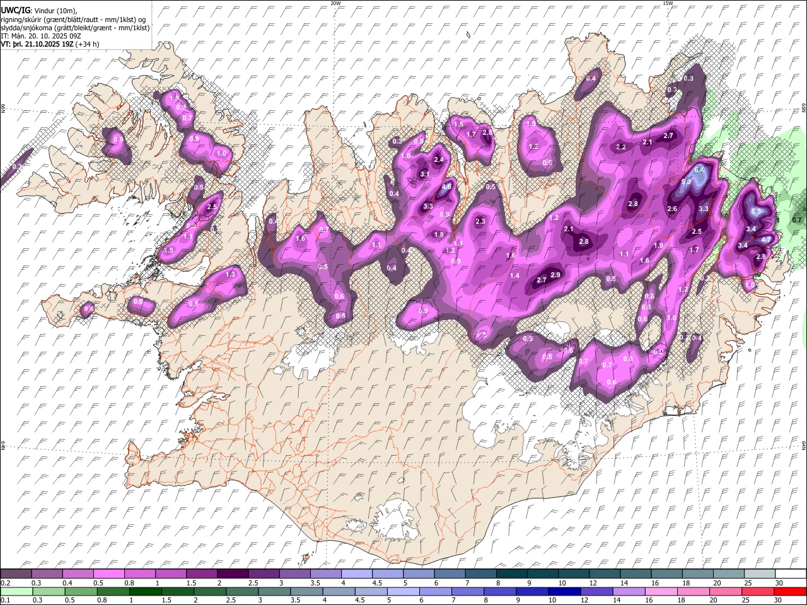The height and width of the screenshot is (605, 807).
Task: Click the pale gray 25–30 swatch in upper legend row
Action: pos(758,573)
